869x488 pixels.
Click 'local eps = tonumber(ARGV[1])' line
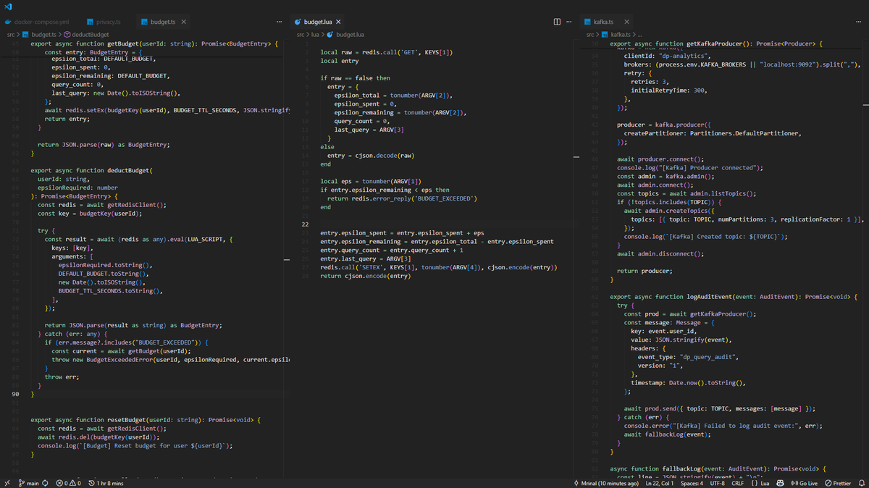(x=371, y=181)
